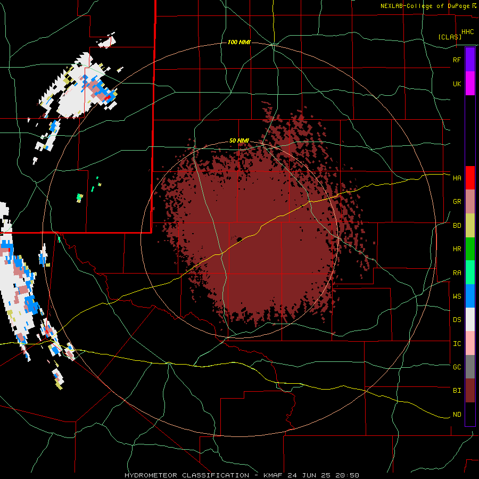Click the 'BD' legend label
The height and width of the screenshot is (479, 479).
[x=457, y=226]
